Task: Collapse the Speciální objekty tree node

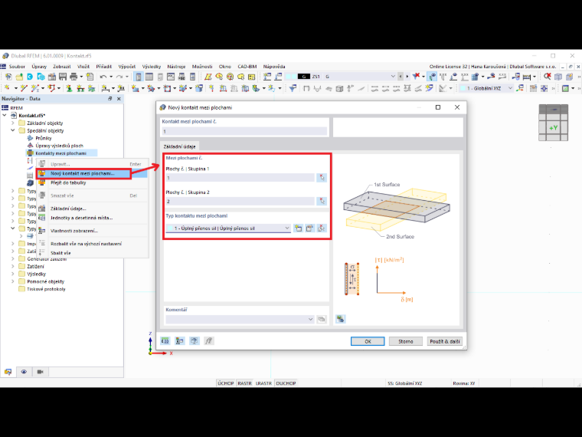Action: click(x=13, y=130)
